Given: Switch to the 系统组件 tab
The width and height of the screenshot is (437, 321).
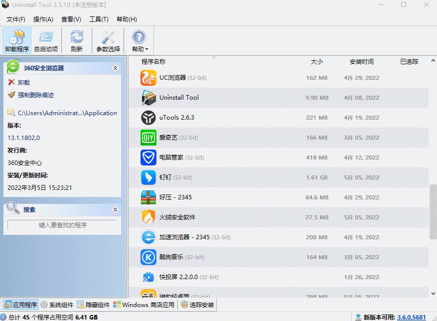Looking at the screenshot, I should tap(57, 305).
